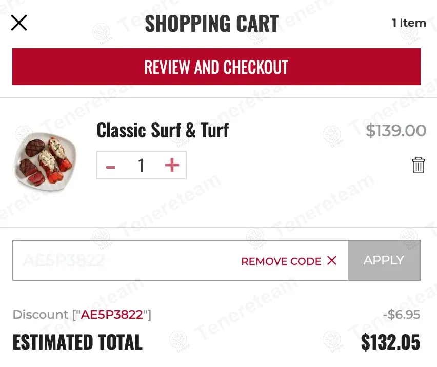Close the shopping cart panel

pyautogui.click(x=19, y=23)
